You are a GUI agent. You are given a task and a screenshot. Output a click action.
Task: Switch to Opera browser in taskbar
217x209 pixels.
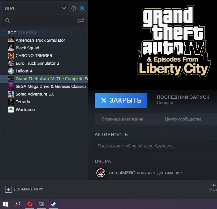(30, 204)
